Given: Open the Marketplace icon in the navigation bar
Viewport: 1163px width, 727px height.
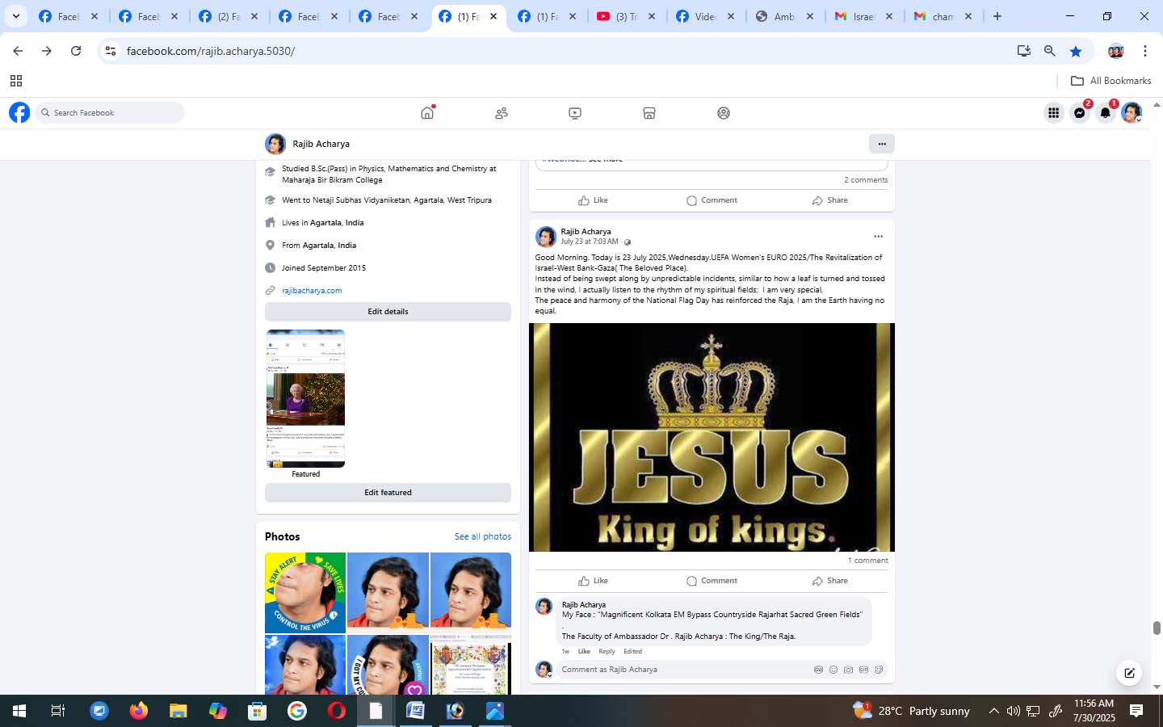Looking at the screenshot, I should point(649,113).
